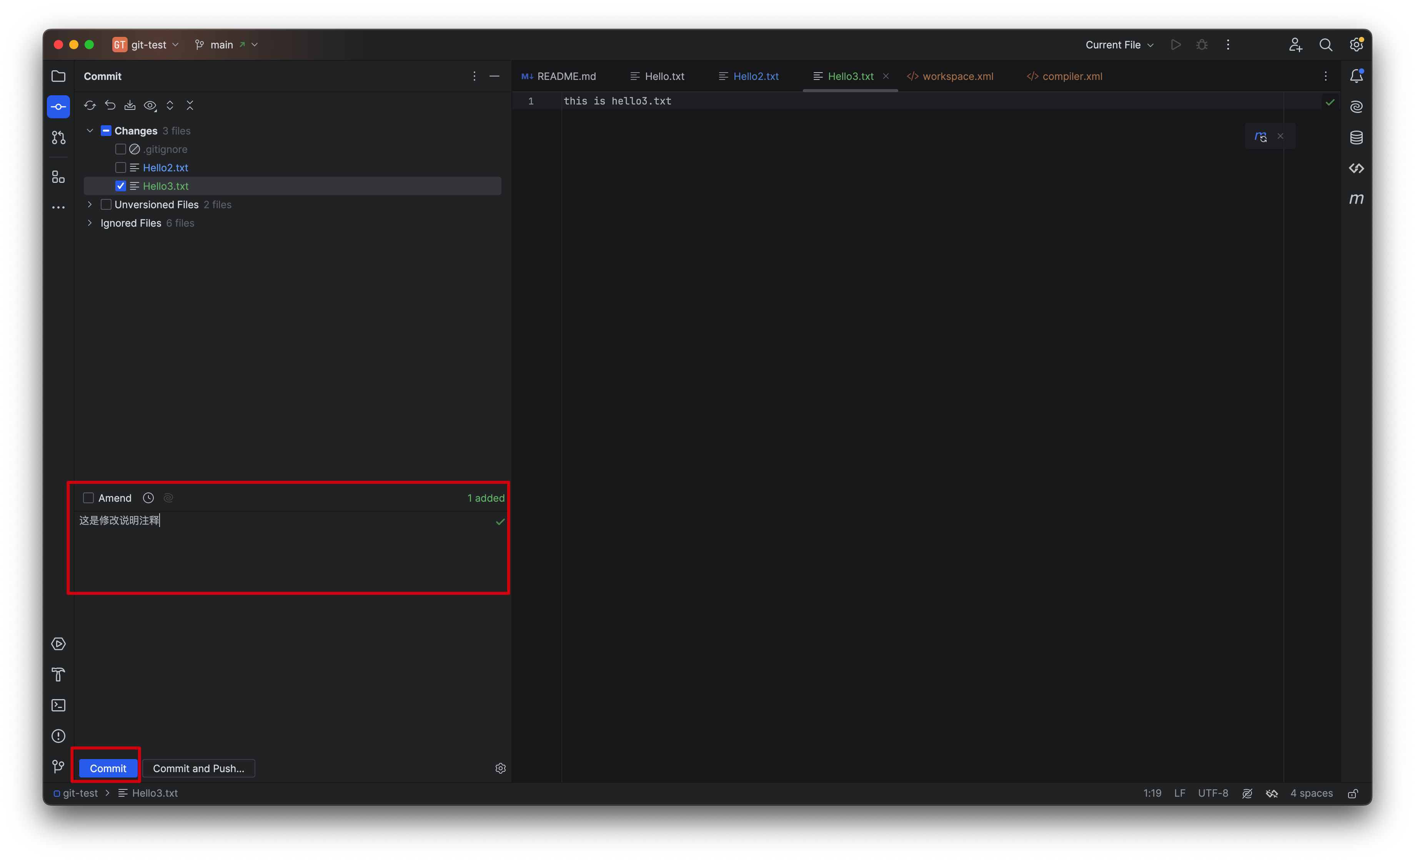
Task: Open global search via the magnifier icon
Action: click(1326, 44)
